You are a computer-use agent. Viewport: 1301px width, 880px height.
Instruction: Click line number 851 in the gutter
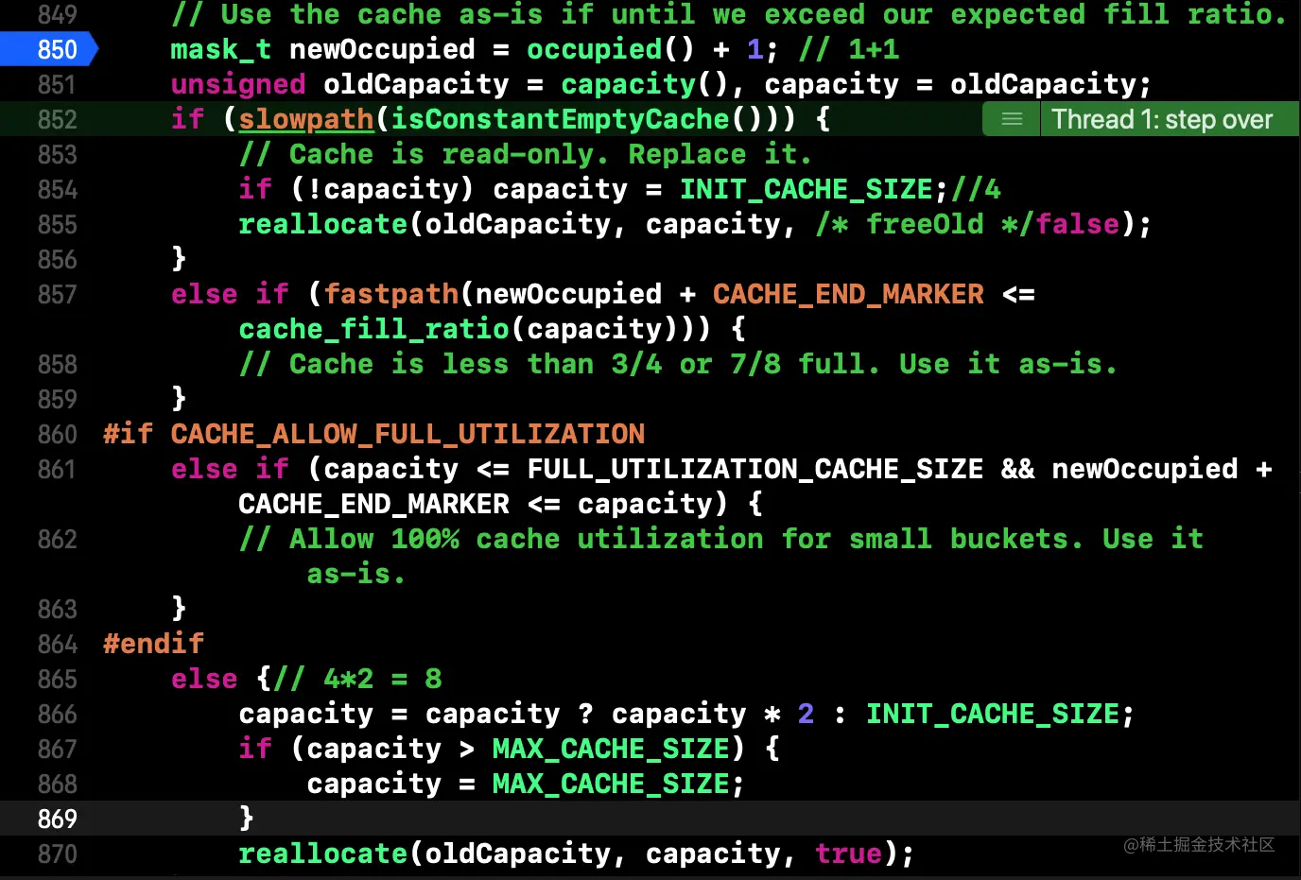coord(57,84)
